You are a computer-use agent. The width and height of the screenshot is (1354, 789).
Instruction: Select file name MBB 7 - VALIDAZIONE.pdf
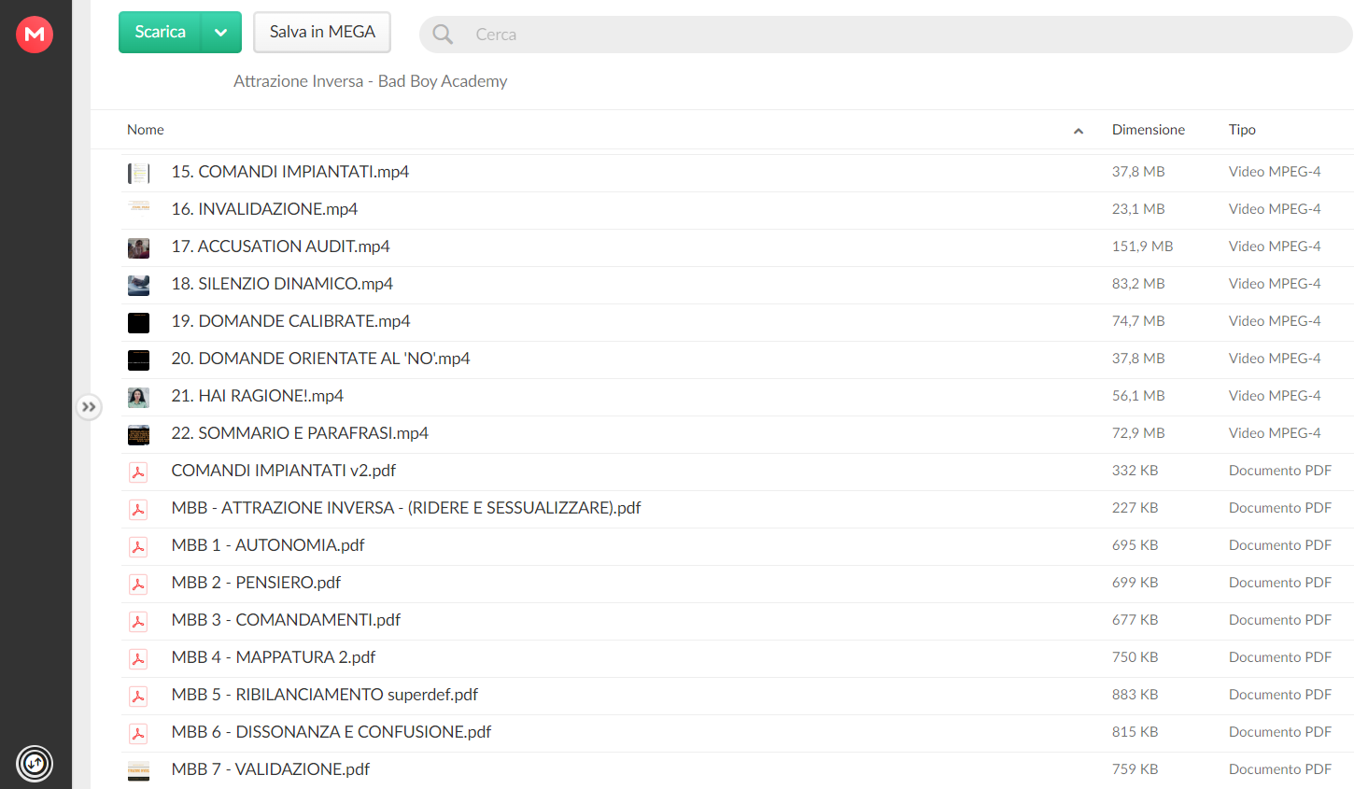pos(271,769)
